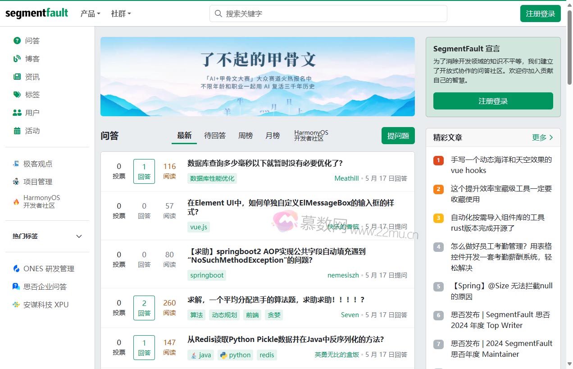Click the 提问题 button
The image size is (573, 369).
[398, 136]
